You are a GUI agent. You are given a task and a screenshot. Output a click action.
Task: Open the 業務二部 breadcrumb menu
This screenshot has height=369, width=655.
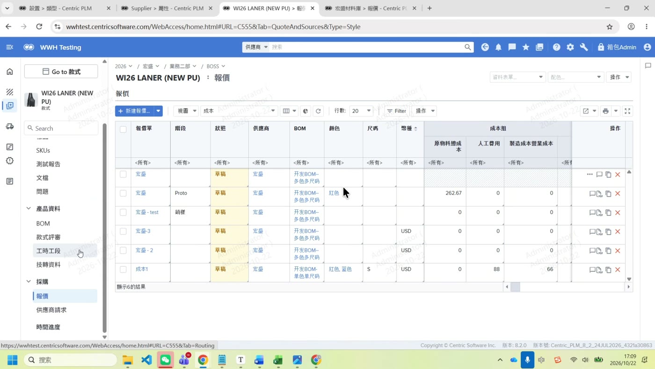183,66
